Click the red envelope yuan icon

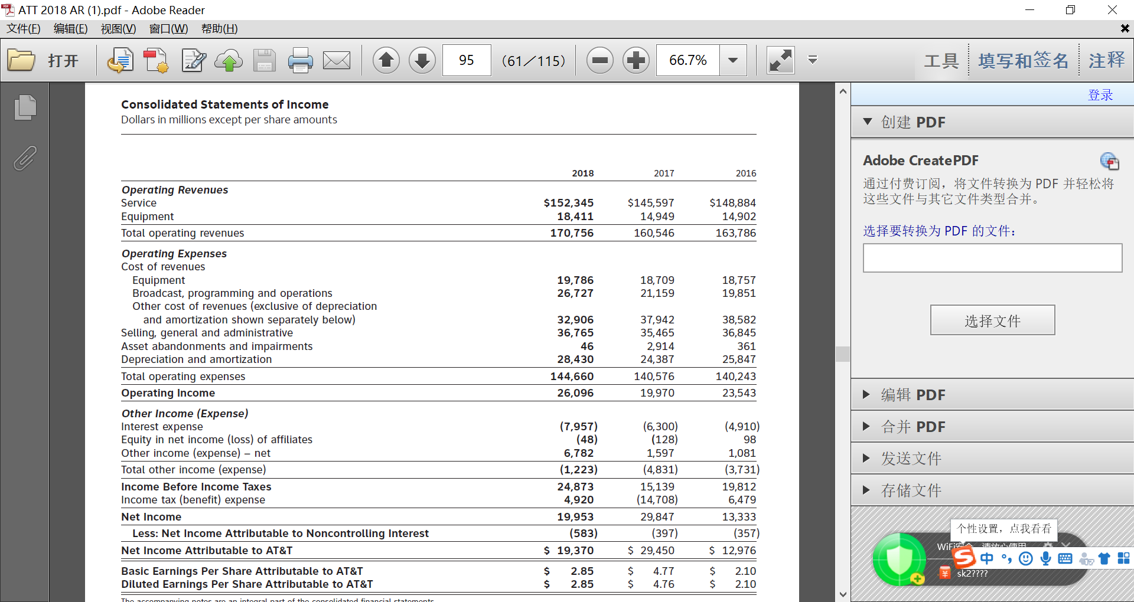pos(944,572)
